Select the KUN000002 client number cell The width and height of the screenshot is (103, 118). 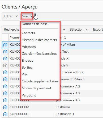(x=20, y=107)
